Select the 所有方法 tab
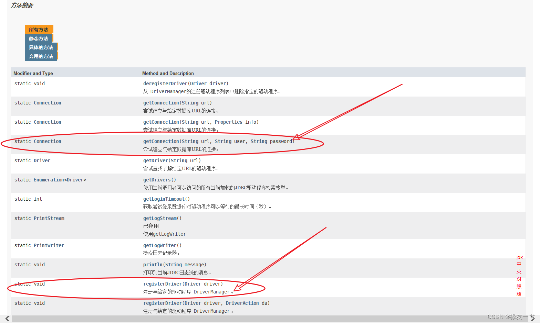This screenshot has width=540, height=323. pos(39,30)
